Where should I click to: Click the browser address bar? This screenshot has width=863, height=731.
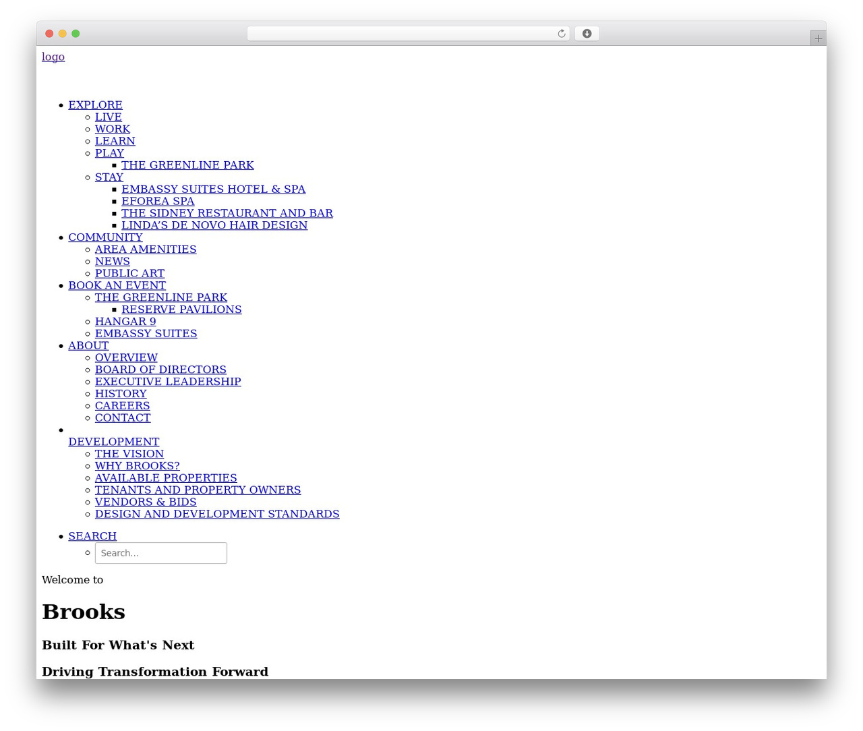[408, 34]
